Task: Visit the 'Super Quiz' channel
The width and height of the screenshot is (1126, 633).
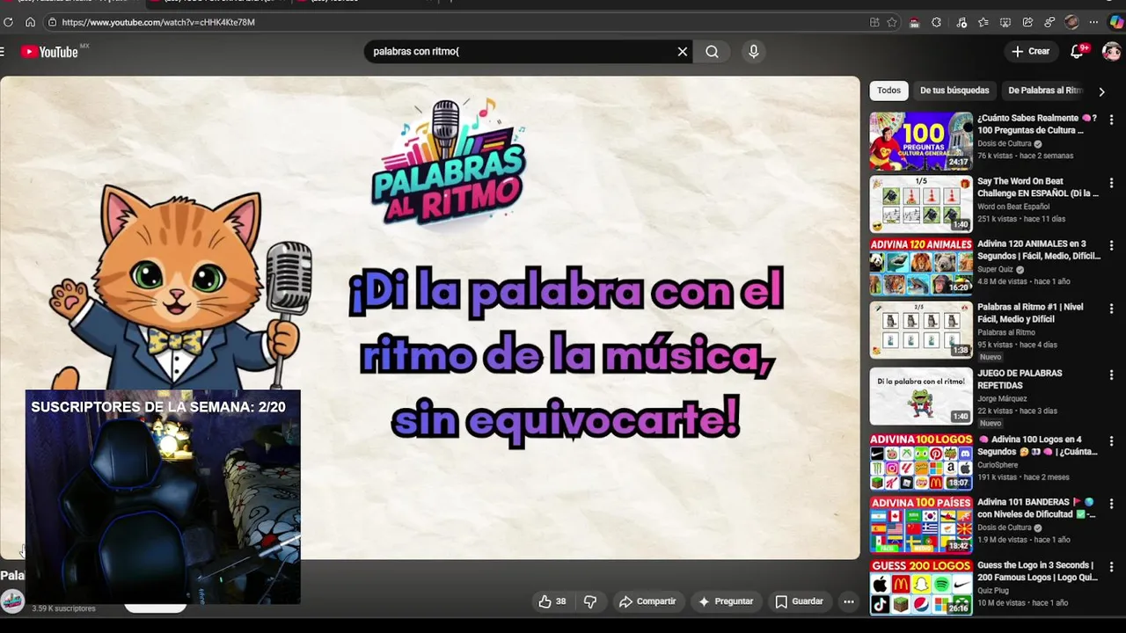Action: (996, 270)
